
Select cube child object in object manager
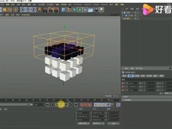130,16
